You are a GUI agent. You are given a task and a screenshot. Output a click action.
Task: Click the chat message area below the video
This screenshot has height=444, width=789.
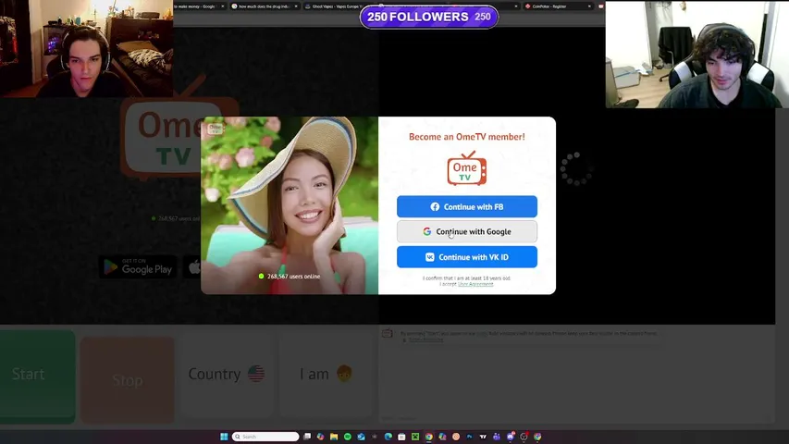click(576, 375)
